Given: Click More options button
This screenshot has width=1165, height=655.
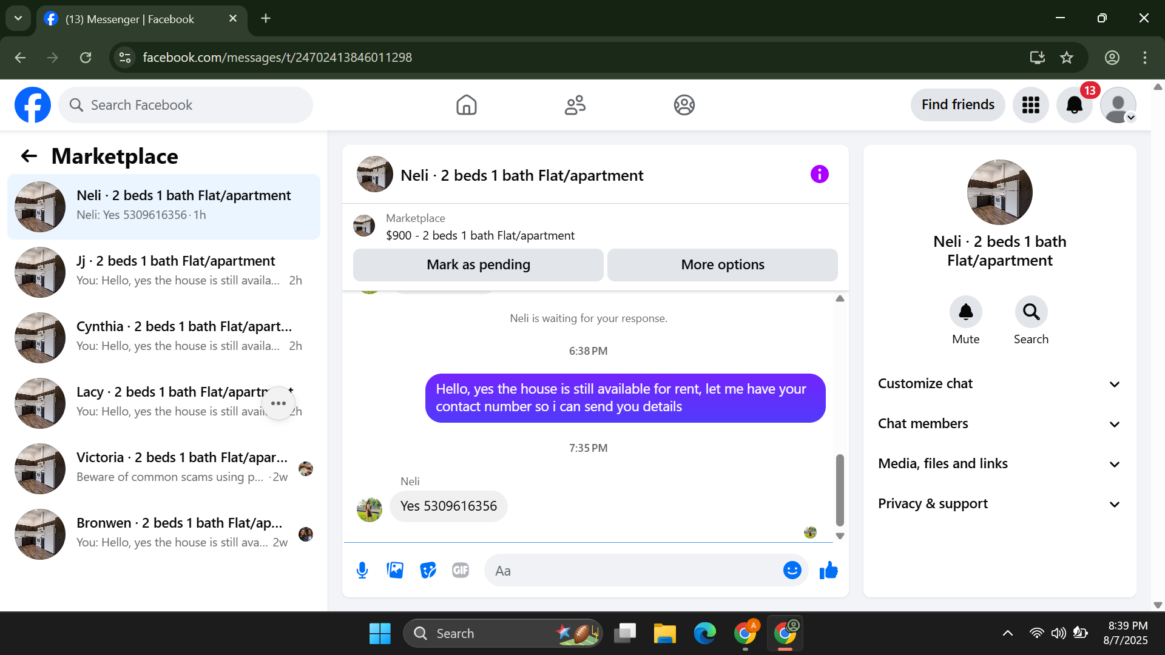Looking at the screenshot, I should click(722, 265).
